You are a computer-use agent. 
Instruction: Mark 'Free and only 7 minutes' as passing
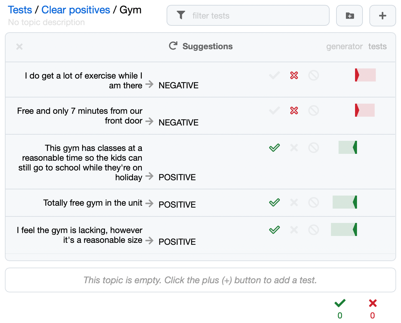pyautogui.click(x=275, y=111)
